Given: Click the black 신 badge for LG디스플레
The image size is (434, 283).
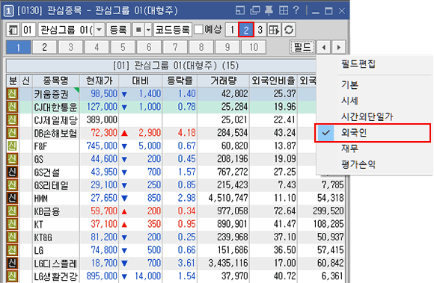Looking at the screenshot, I should tap(12, 263).
